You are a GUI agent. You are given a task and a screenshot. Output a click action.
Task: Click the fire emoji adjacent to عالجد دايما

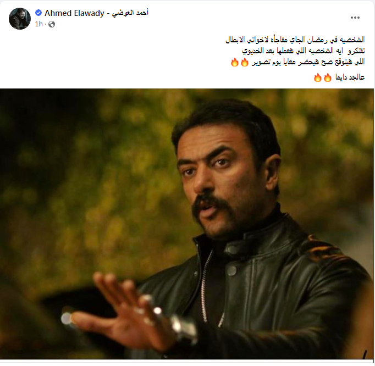click(328, 77)
